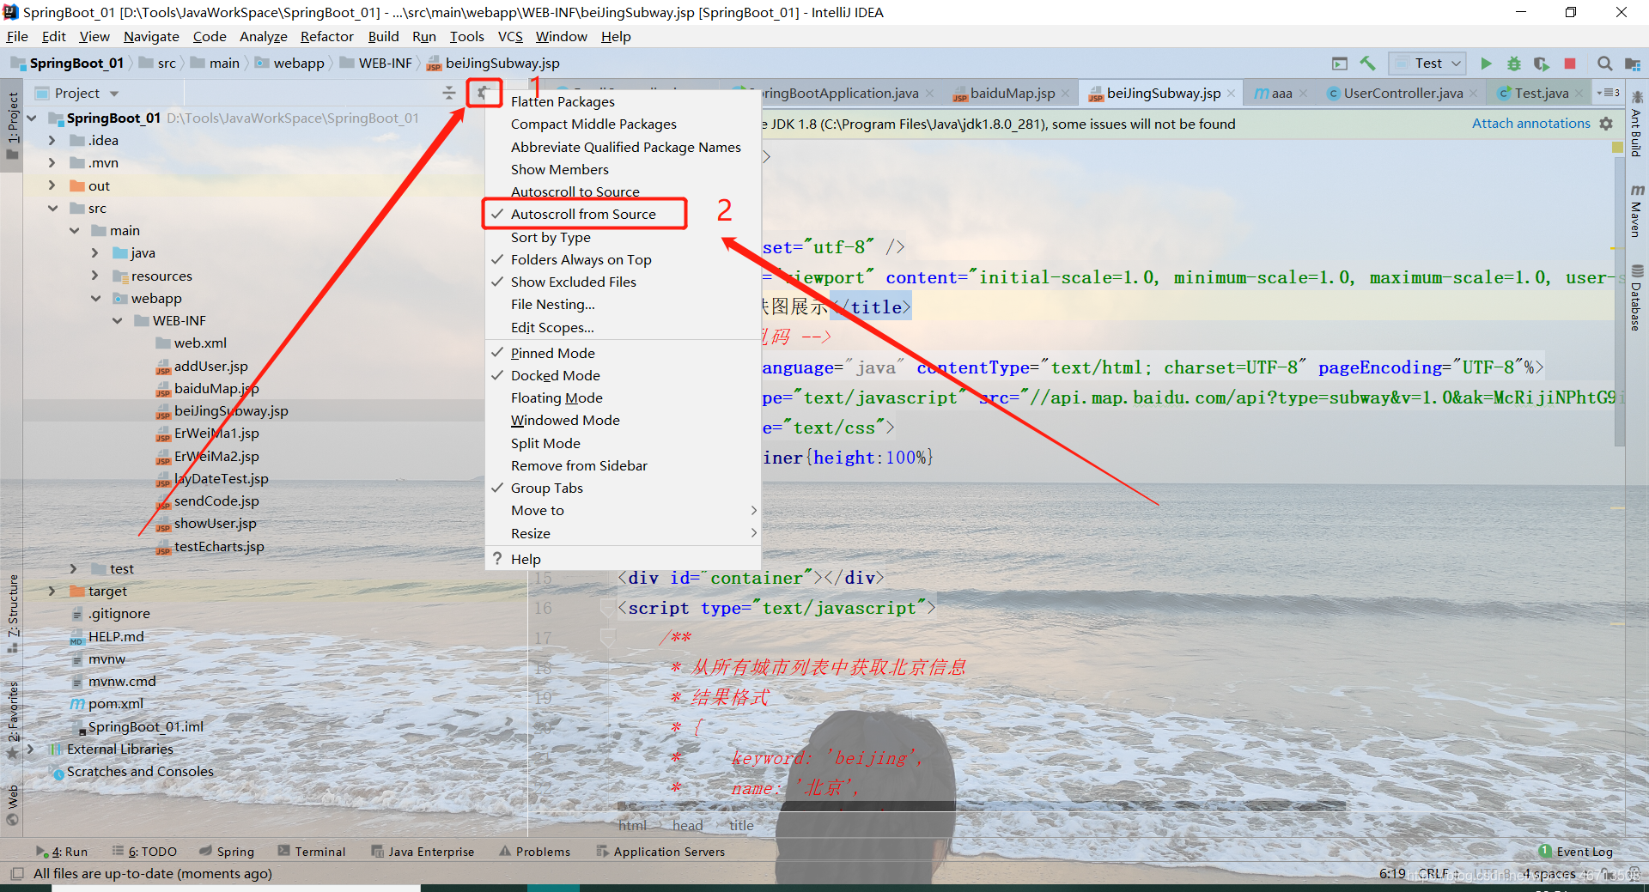This screenshot has height=892, width=1649.
Task: Stop the running process
Action: (x=1570, y=64)
